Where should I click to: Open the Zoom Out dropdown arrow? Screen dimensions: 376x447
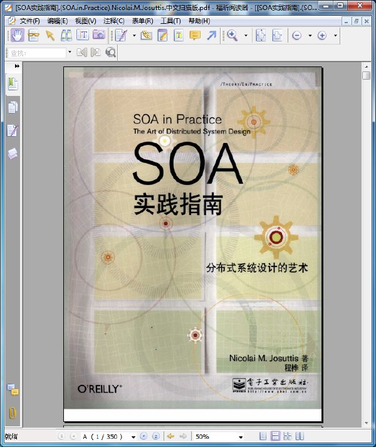[310, 36]
